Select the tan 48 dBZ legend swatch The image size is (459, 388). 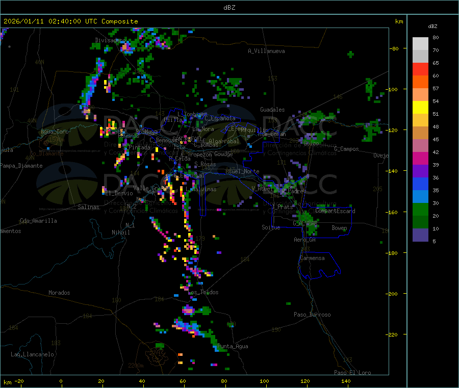click(x=420, y=133)
